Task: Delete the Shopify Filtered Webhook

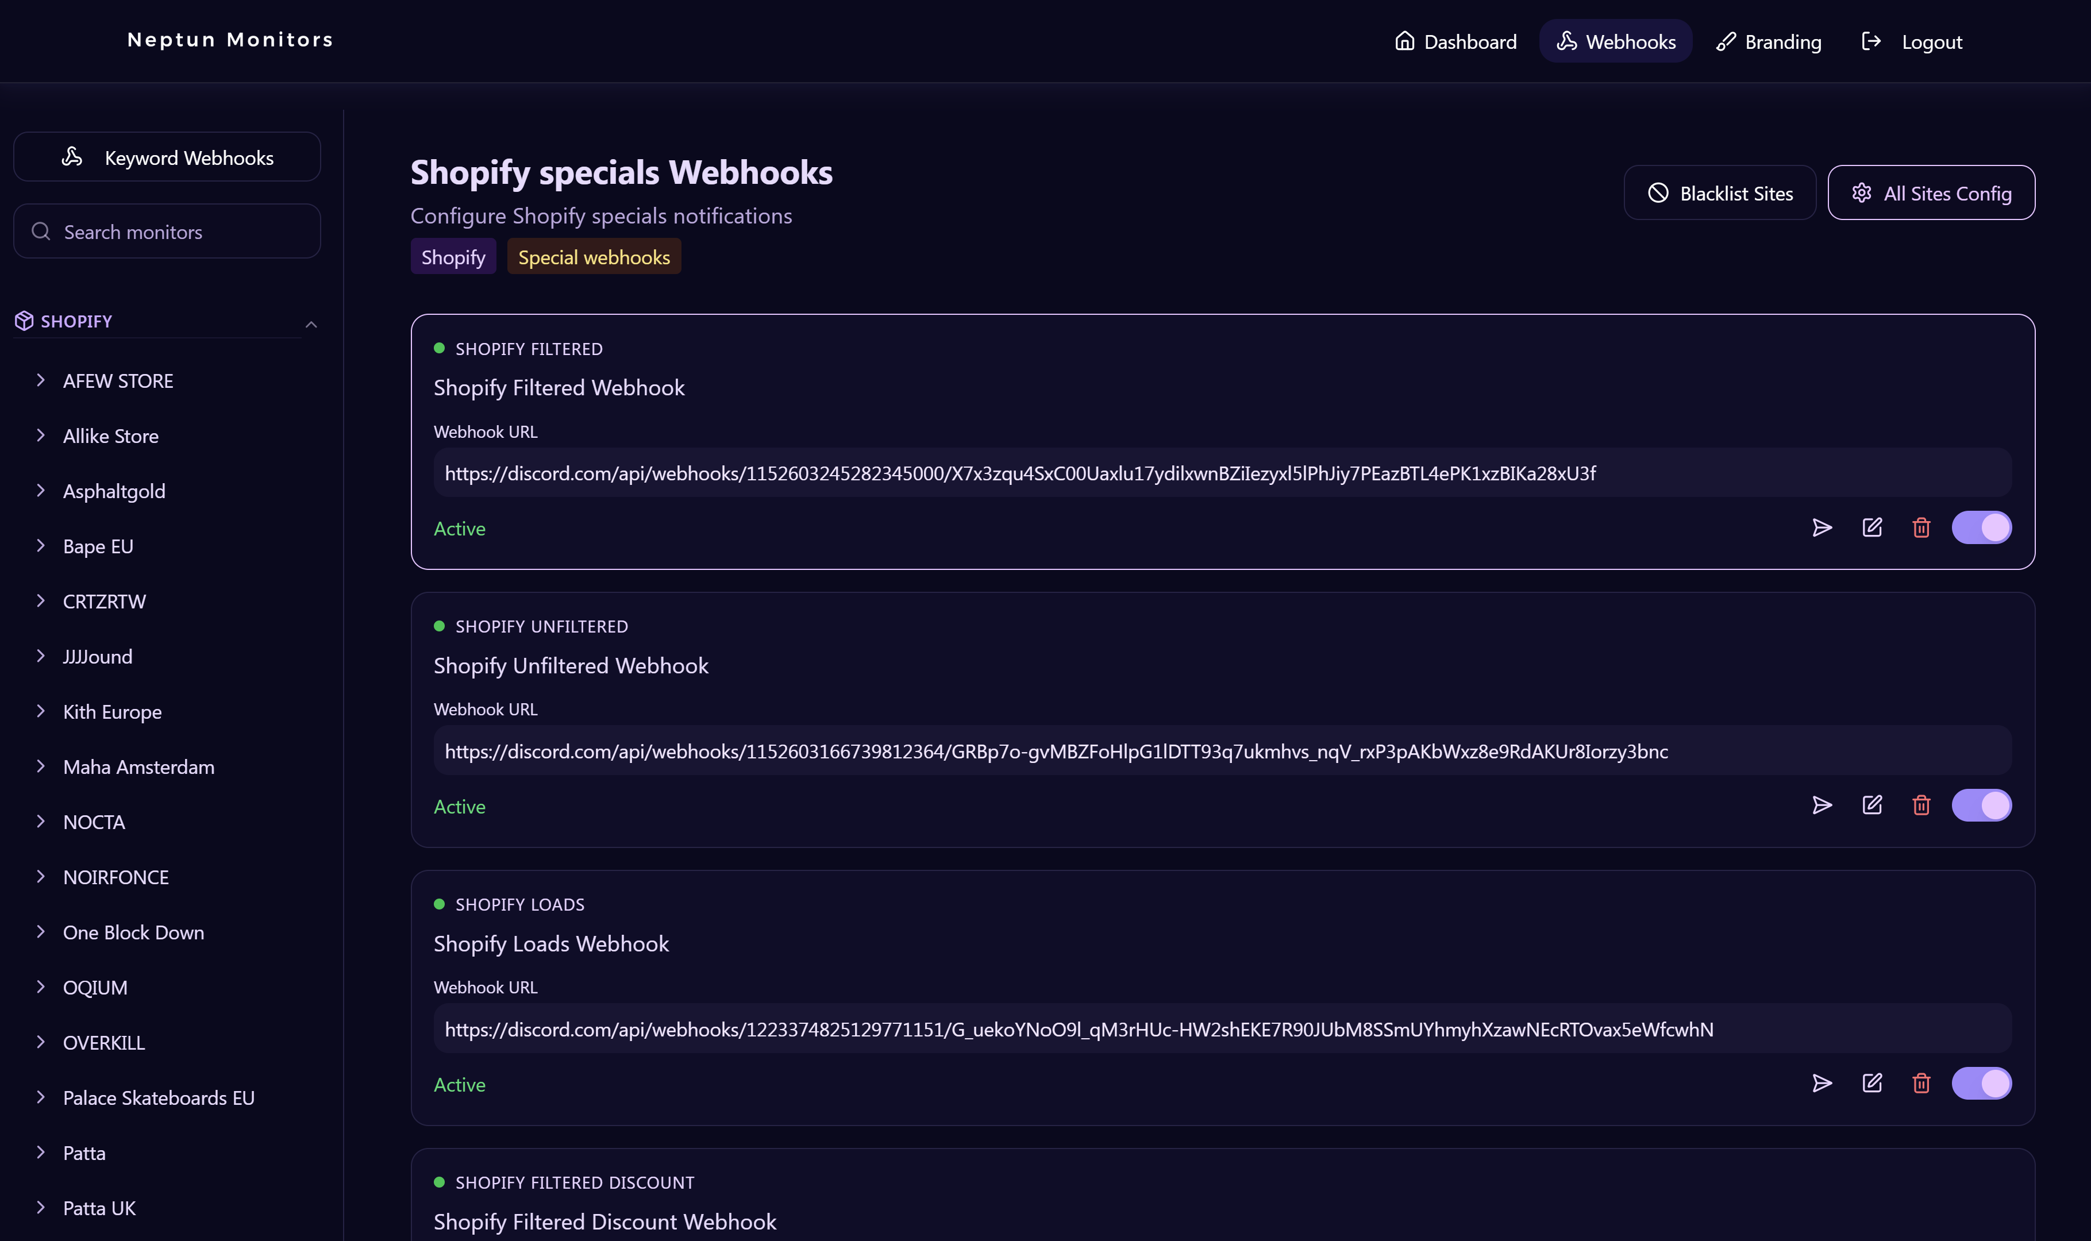Action: [x=1921, y=527]
